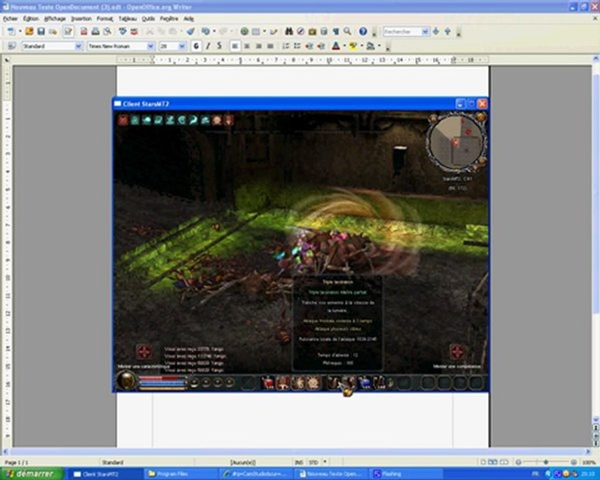Click the New document icon
Screen dimensions: 600x480
11,31
